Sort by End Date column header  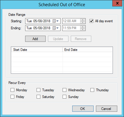coord(87,50)
